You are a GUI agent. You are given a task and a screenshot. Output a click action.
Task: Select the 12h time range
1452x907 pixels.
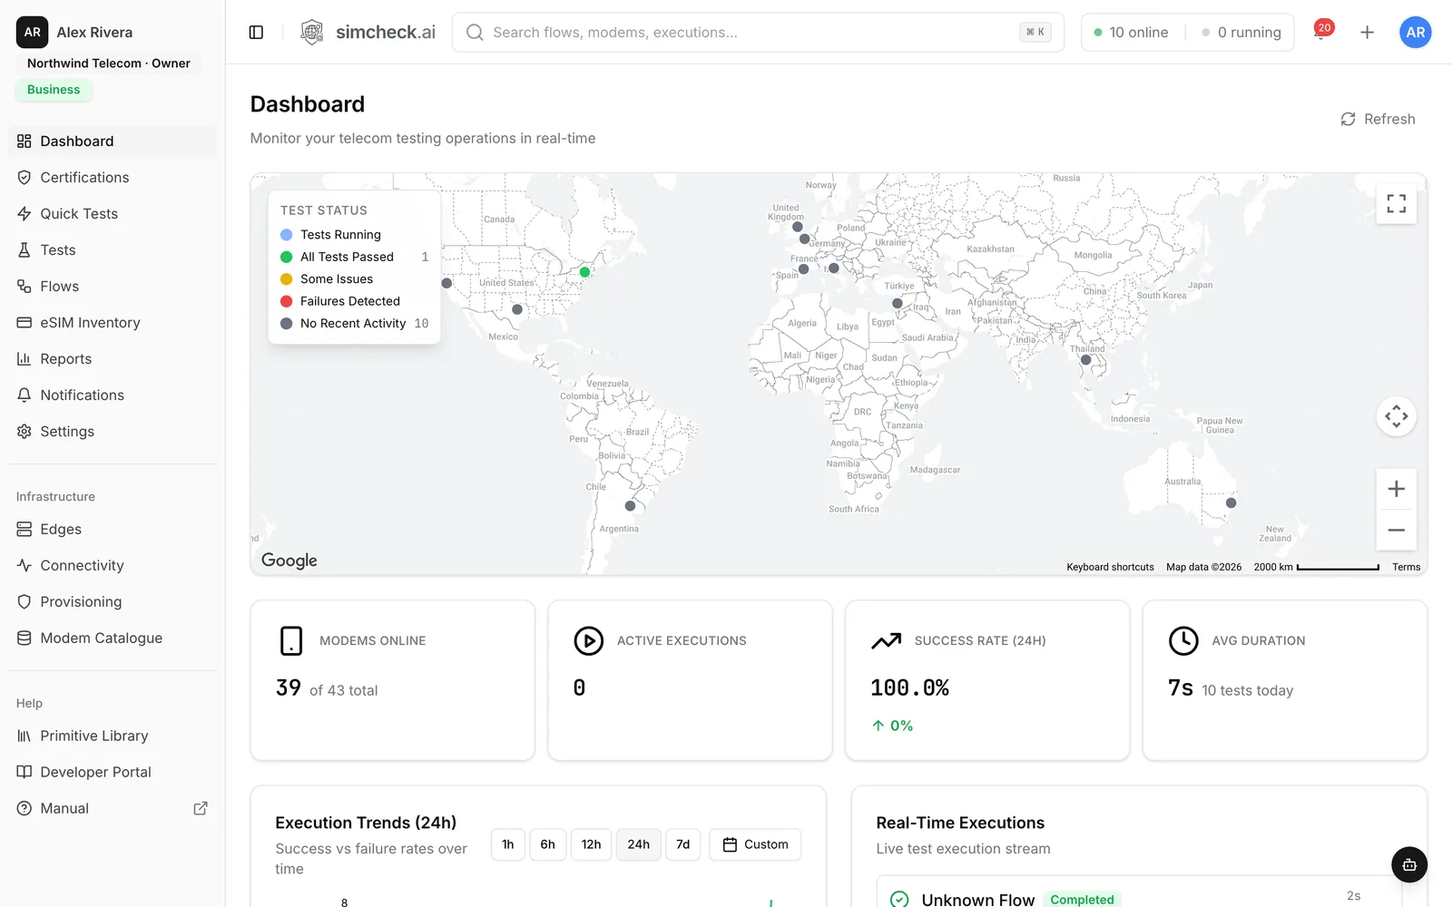[592, 844]
